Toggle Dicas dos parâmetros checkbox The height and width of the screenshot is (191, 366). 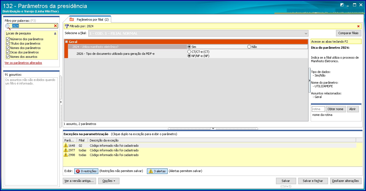(x=8, y=52)
